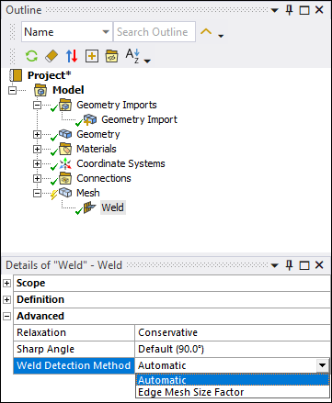The image size is (332, 403).
Task: Click the orange up chevron beside search
Action: pos(206,31)
